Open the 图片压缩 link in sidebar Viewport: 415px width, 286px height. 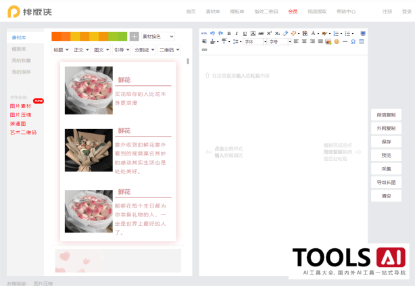pyautogui.click(x=20, y=115)
